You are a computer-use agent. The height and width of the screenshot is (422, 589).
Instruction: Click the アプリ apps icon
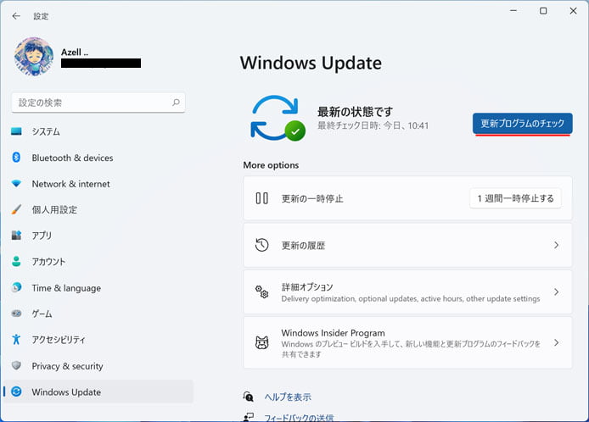tap(16, 236)
